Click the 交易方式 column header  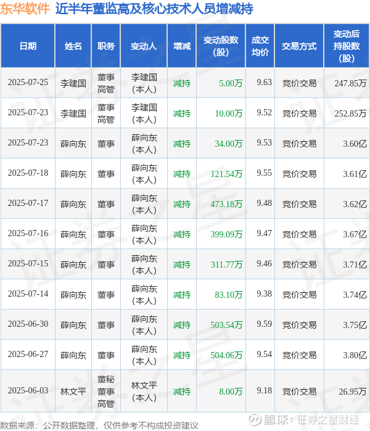point(299,46)
